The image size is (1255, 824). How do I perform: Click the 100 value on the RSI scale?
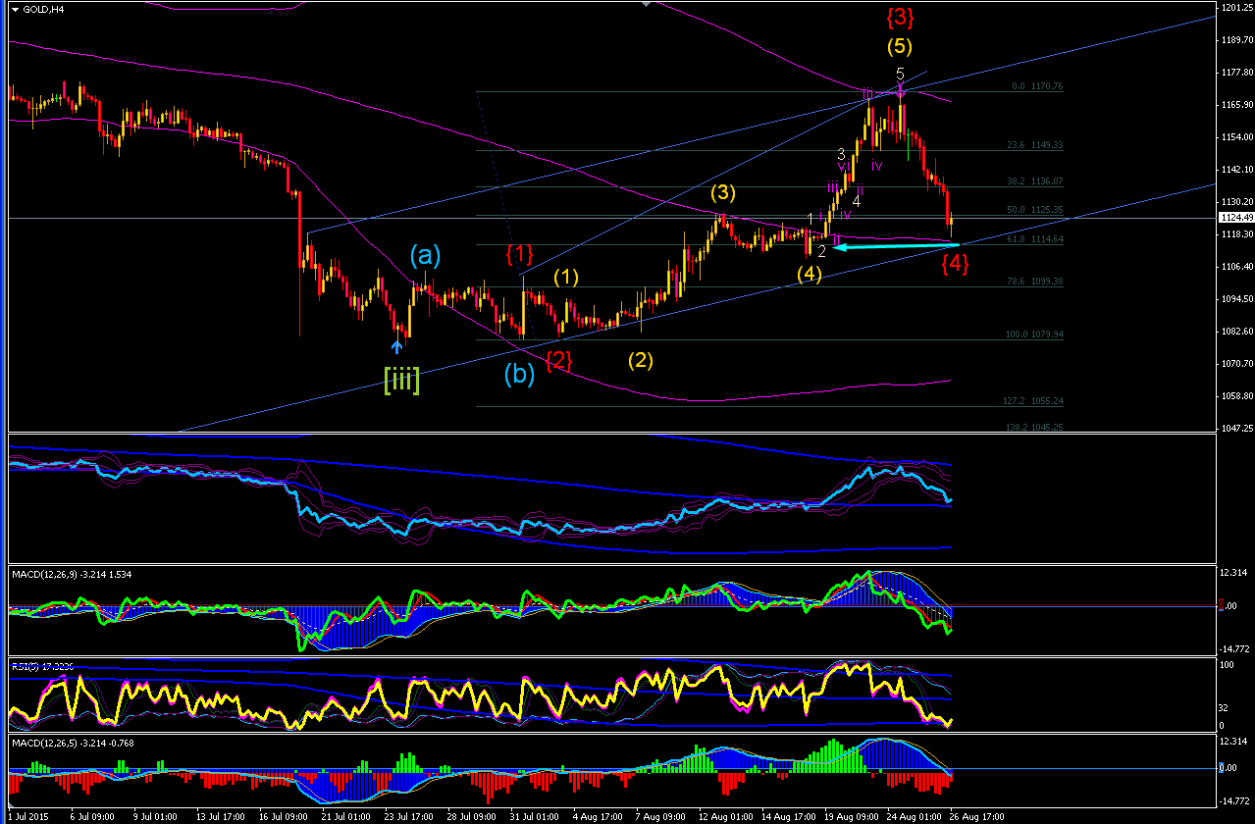pos(1225,665)
